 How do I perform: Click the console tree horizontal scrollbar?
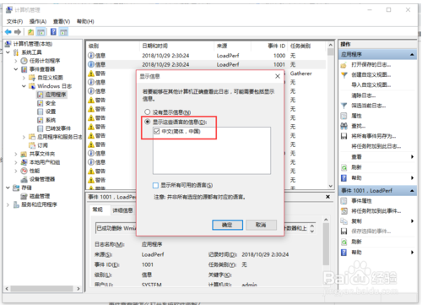42,289
